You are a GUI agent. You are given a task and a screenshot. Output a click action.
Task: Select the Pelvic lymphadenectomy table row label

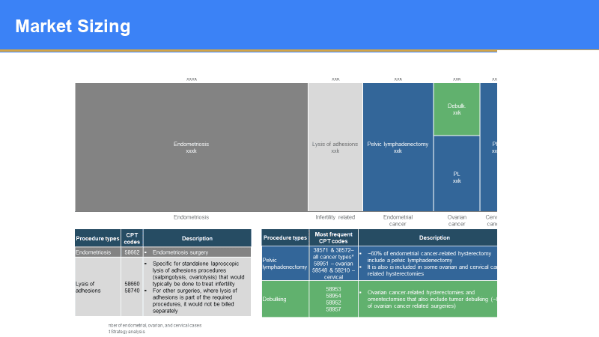[x=285, y=263]
